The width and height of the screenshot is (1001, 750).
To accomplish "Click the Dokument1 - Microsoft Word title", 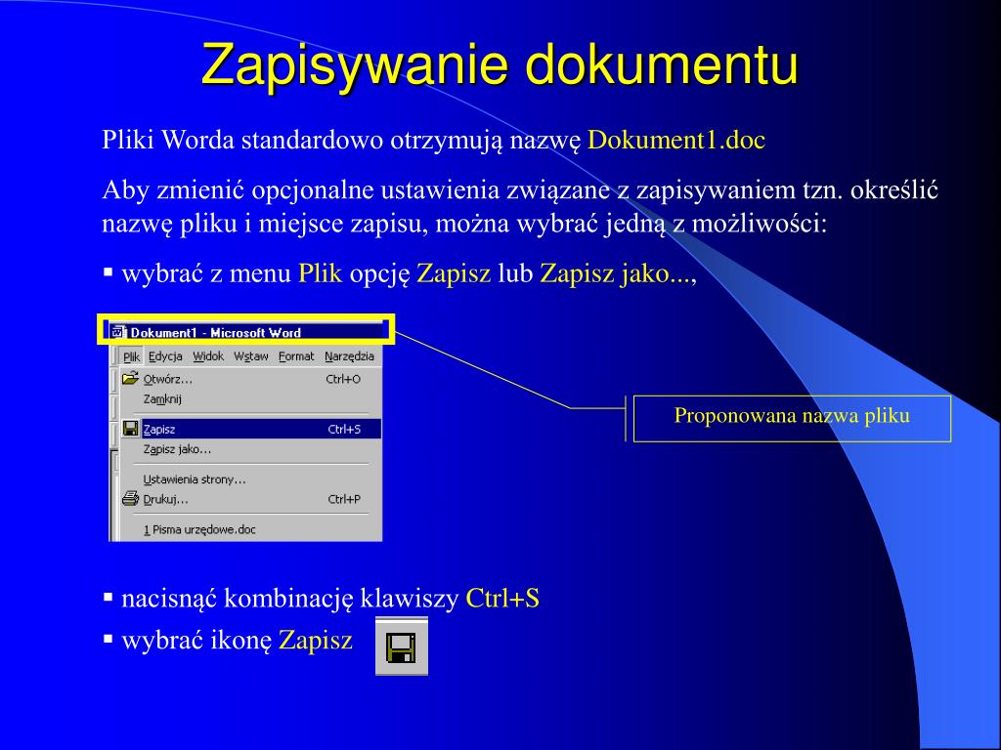I will 216,332.
